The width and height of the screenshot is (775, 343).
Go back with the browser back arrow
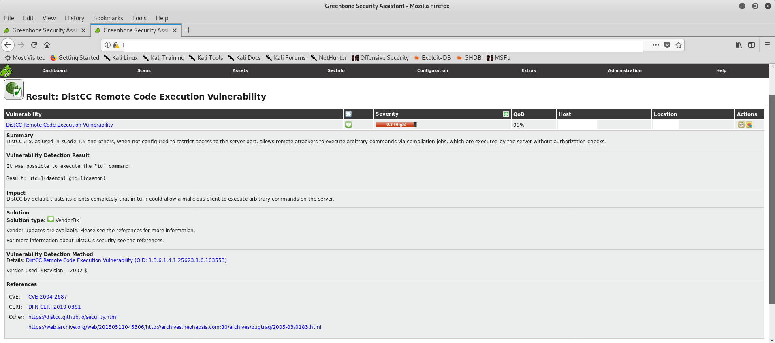click(8, 45)
